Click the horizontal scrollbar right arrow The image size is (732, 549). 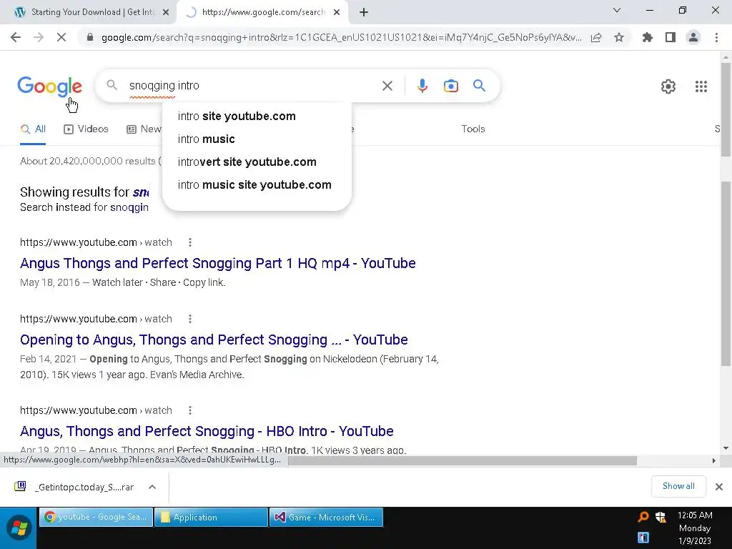[x=714, y=461]
